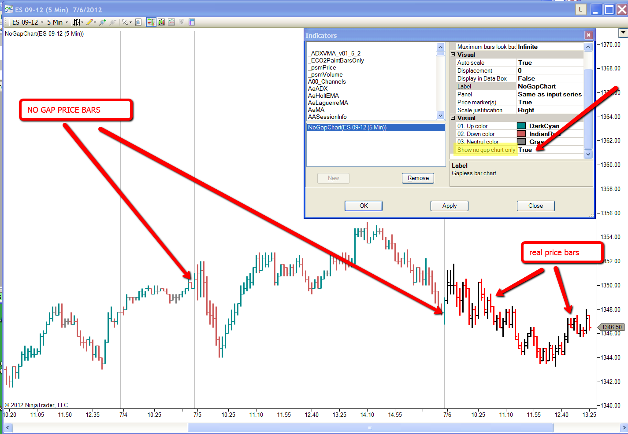Remove the selected indicator
This screenshot has height=434, width=628.
point(418,178)
